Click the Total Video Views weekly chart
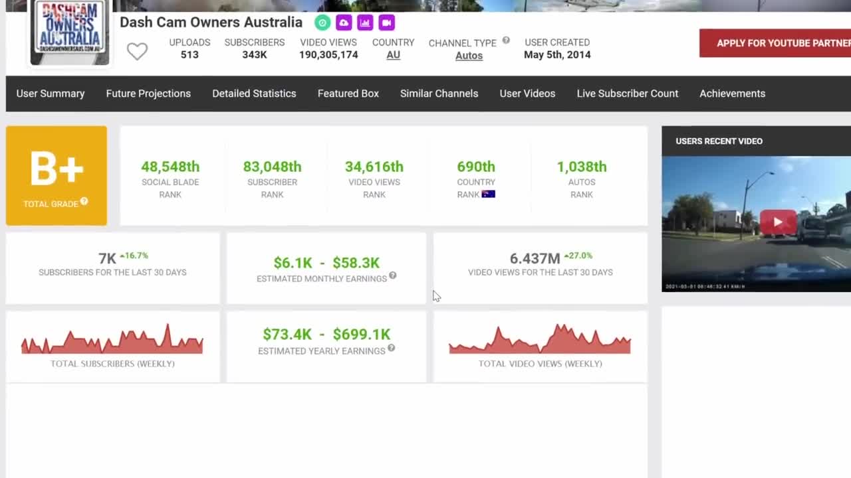The width and height of the screenshot is (851, 478). (540, 339)
